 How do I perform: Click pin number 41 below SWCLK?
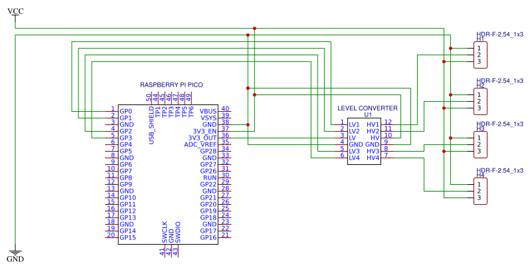[x=162, y=252]
